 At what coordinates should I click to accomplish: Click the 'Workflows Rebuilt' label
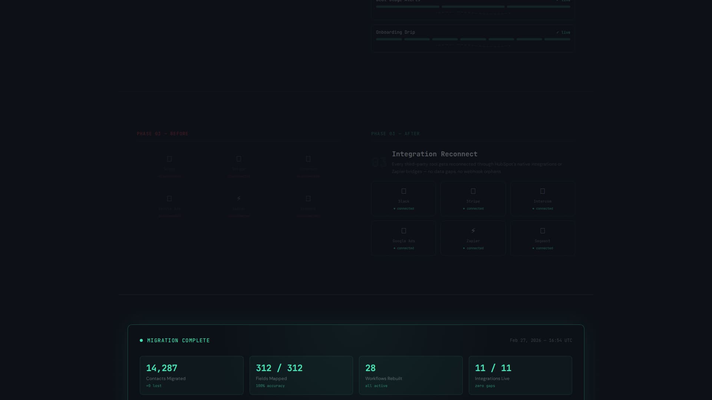tap(384, 379)
